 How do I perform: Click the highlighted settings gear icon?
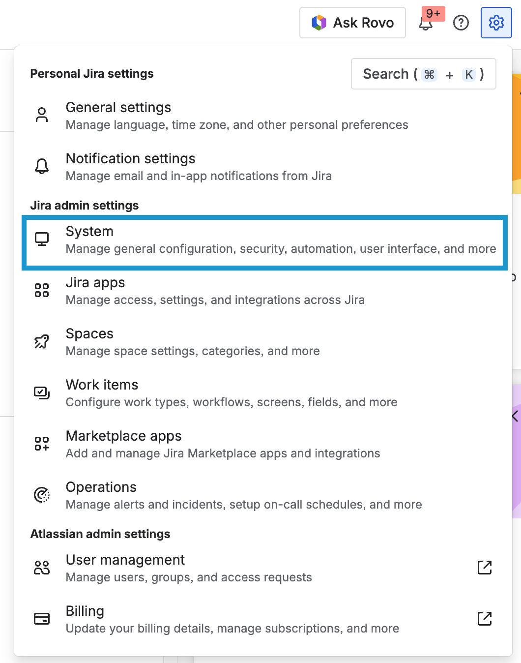click(x=496, y=23)
